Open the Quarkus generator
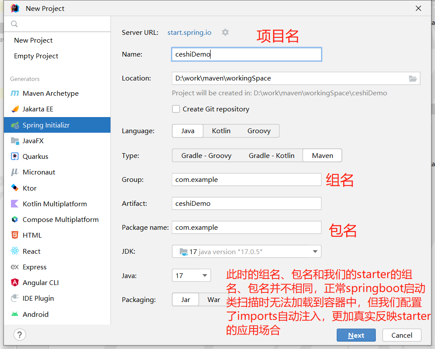Viewport: 435px width, 349px height. 37,156
